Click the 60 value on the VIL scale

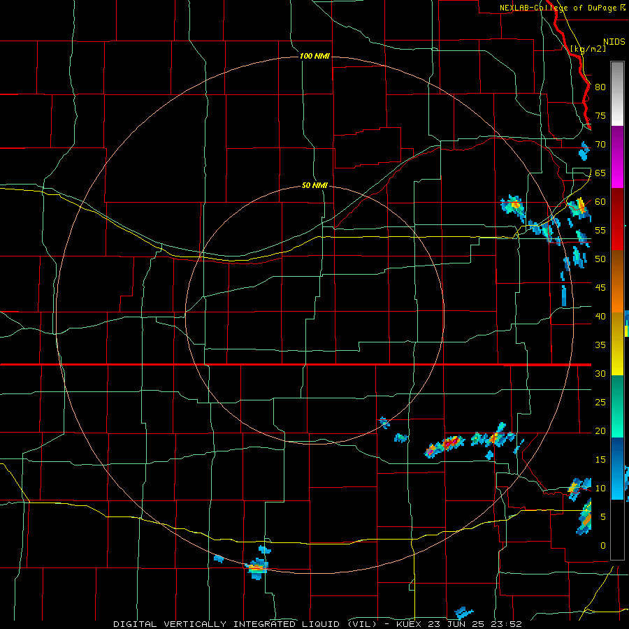pos(600,202)
